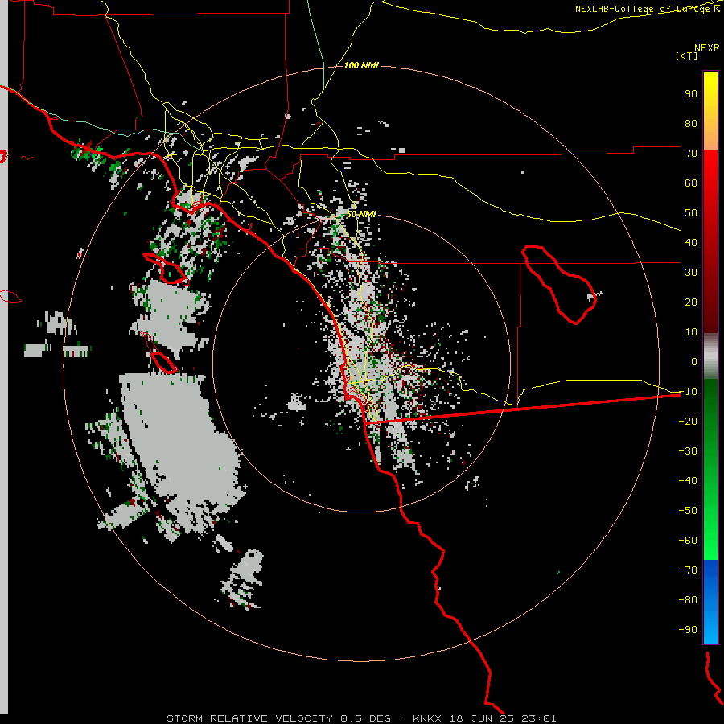Click the 20 knot value on the scale
724x724 pixels.
click(x=691, y=302)
